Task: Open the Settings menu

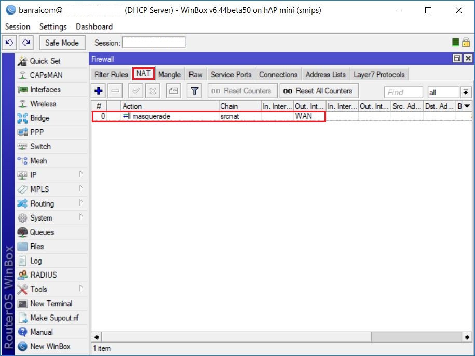Action: [53, 26]
